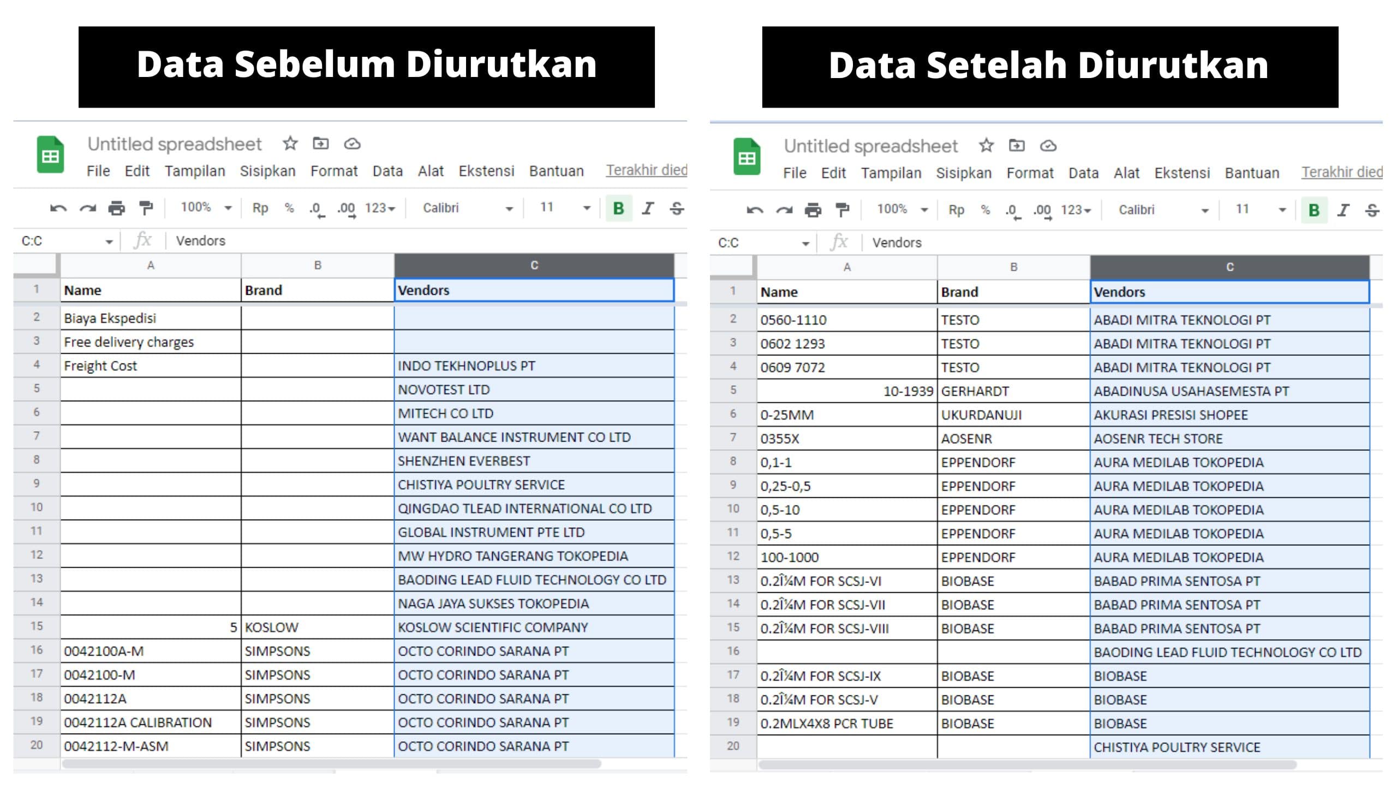Open the 100% zoom dropdown in the left spreadsheet
This screenshot has width=1397, height=786.
tap(207, 208)
